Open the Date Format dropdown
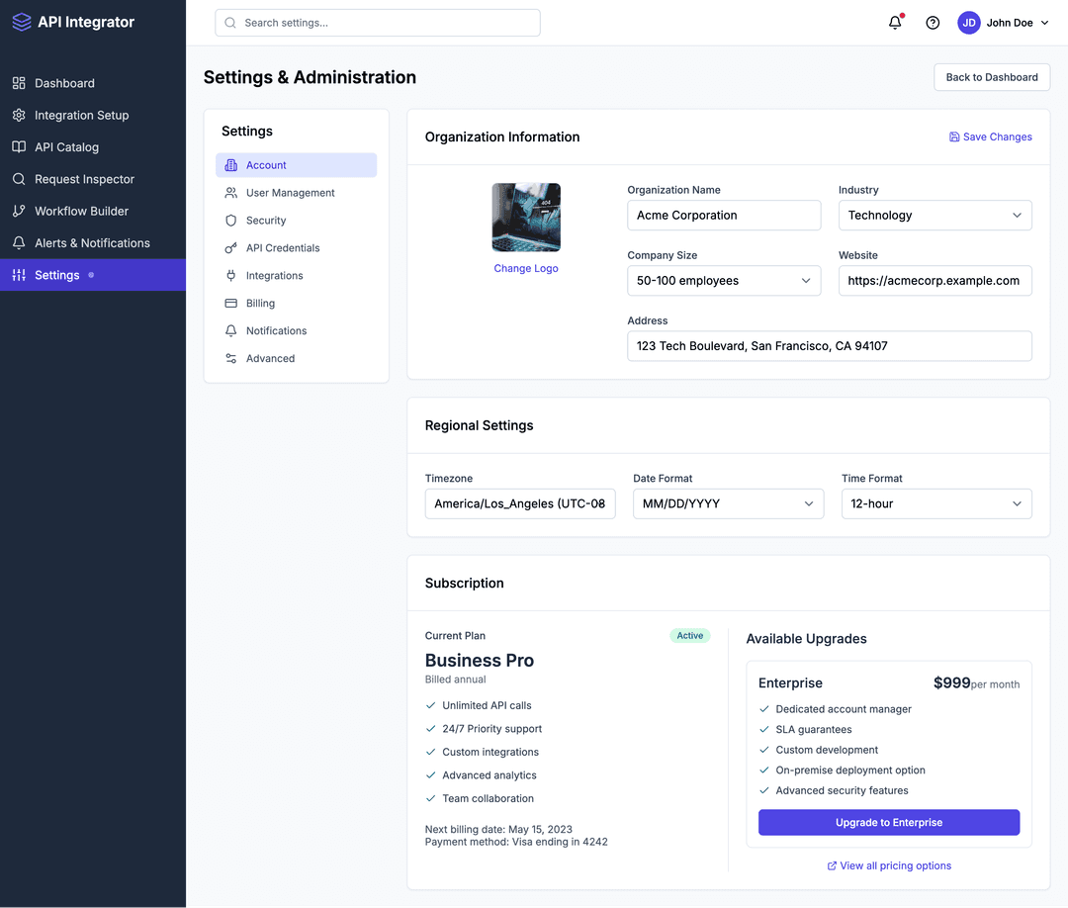Viewport: 1068px width, 908px height. [728, 503]
